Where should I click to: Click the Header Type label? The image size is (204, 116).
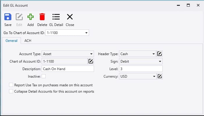(x=108, y=54)
